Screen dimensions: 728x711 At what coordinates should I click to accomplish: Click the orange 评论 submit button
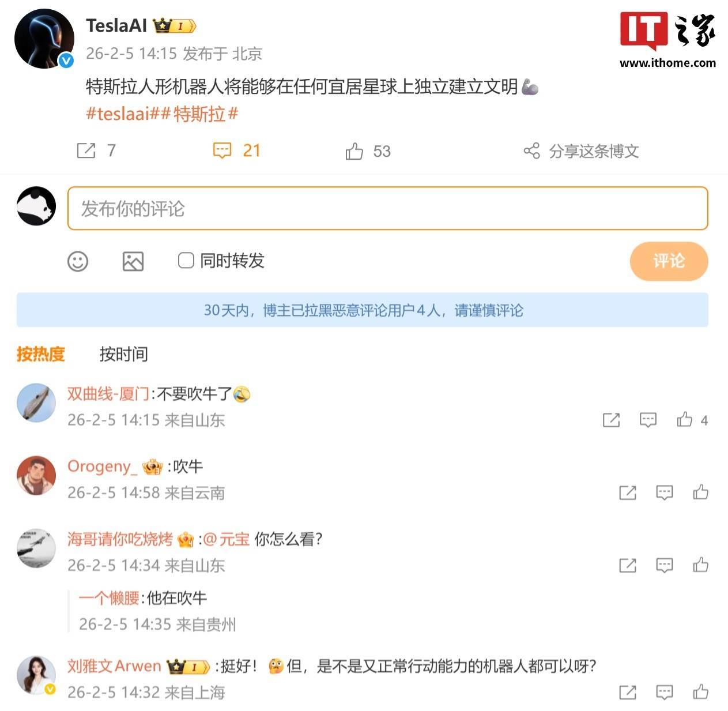coord(669,261)
